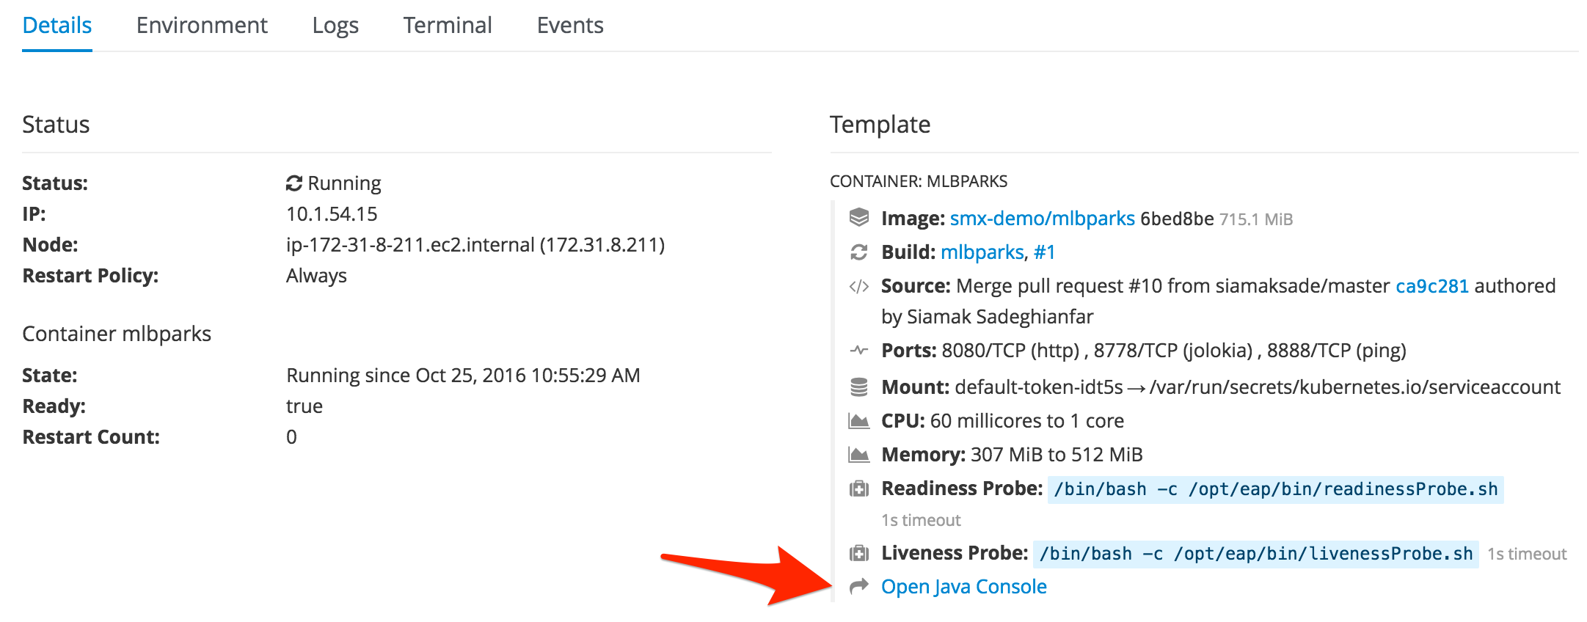Click the Open Java Console link
Image resolution: width=1587 pixels, height=622 pixels.
pyautogui.click(x=963, y=587)
